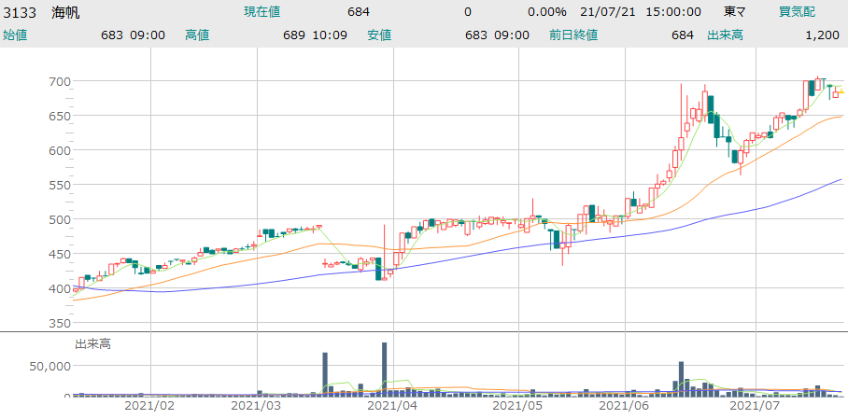Click the 700 price axis label
The width and height of the screenshot is (848, 419).
click(x=61, y=81)
